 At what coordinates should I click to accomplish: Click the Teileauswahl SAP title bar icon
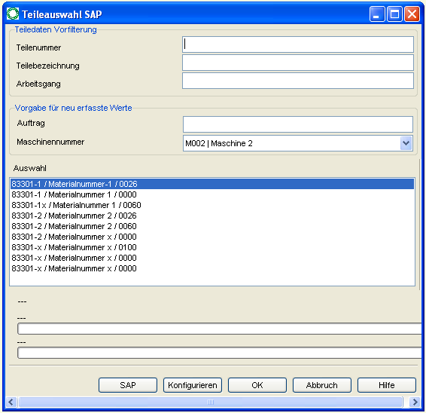(13, 14)
